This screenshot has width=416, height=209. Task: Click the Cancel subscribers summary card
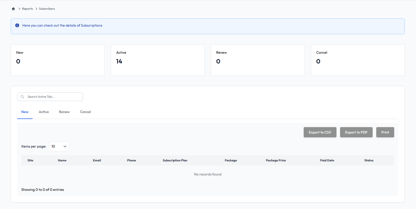click(358, 60)
